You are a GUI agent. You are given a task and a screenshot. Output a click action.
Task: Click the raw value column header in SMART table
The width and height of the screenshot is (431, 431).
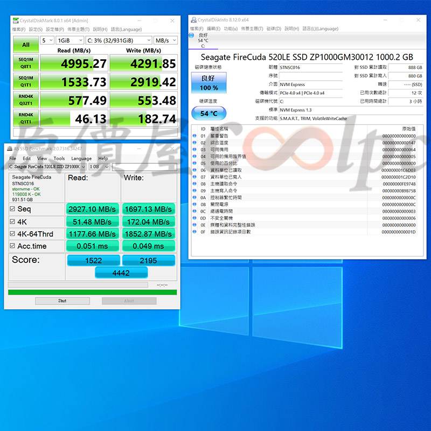(409, 129)
